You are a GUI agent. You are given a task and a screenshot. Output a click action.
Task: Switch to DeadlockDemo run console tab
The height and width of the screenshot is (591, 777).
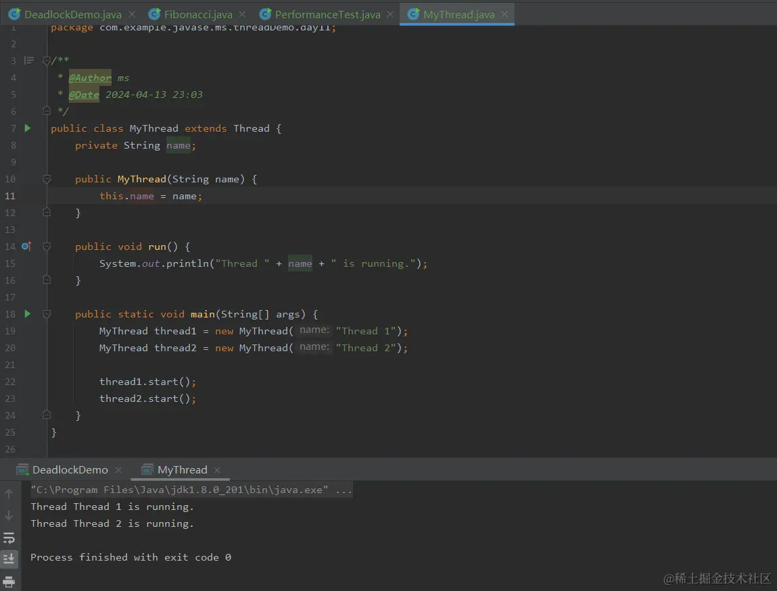coord(70,469)
